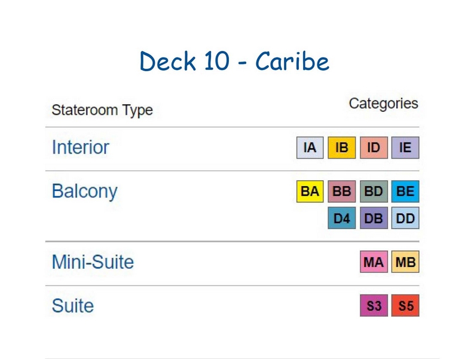Select the pink MA mini-suite category
This screenshot has width=468, height=359.
coord(374,262)
